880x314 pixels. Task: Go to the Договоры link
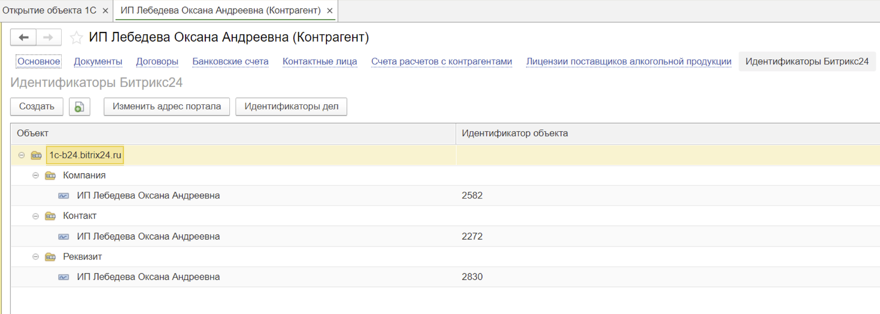[157, 62]
